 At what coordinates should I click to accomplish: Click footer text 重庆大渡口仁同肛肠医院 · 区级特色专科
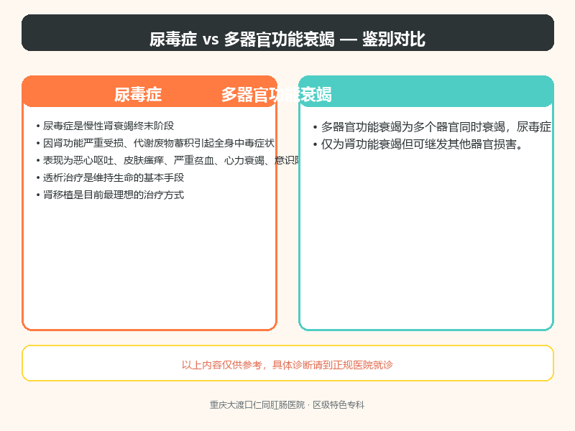click(x=287, y=404)
